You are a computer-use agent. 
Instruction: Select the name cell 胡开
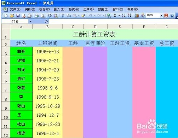click(x=21, y=51)
